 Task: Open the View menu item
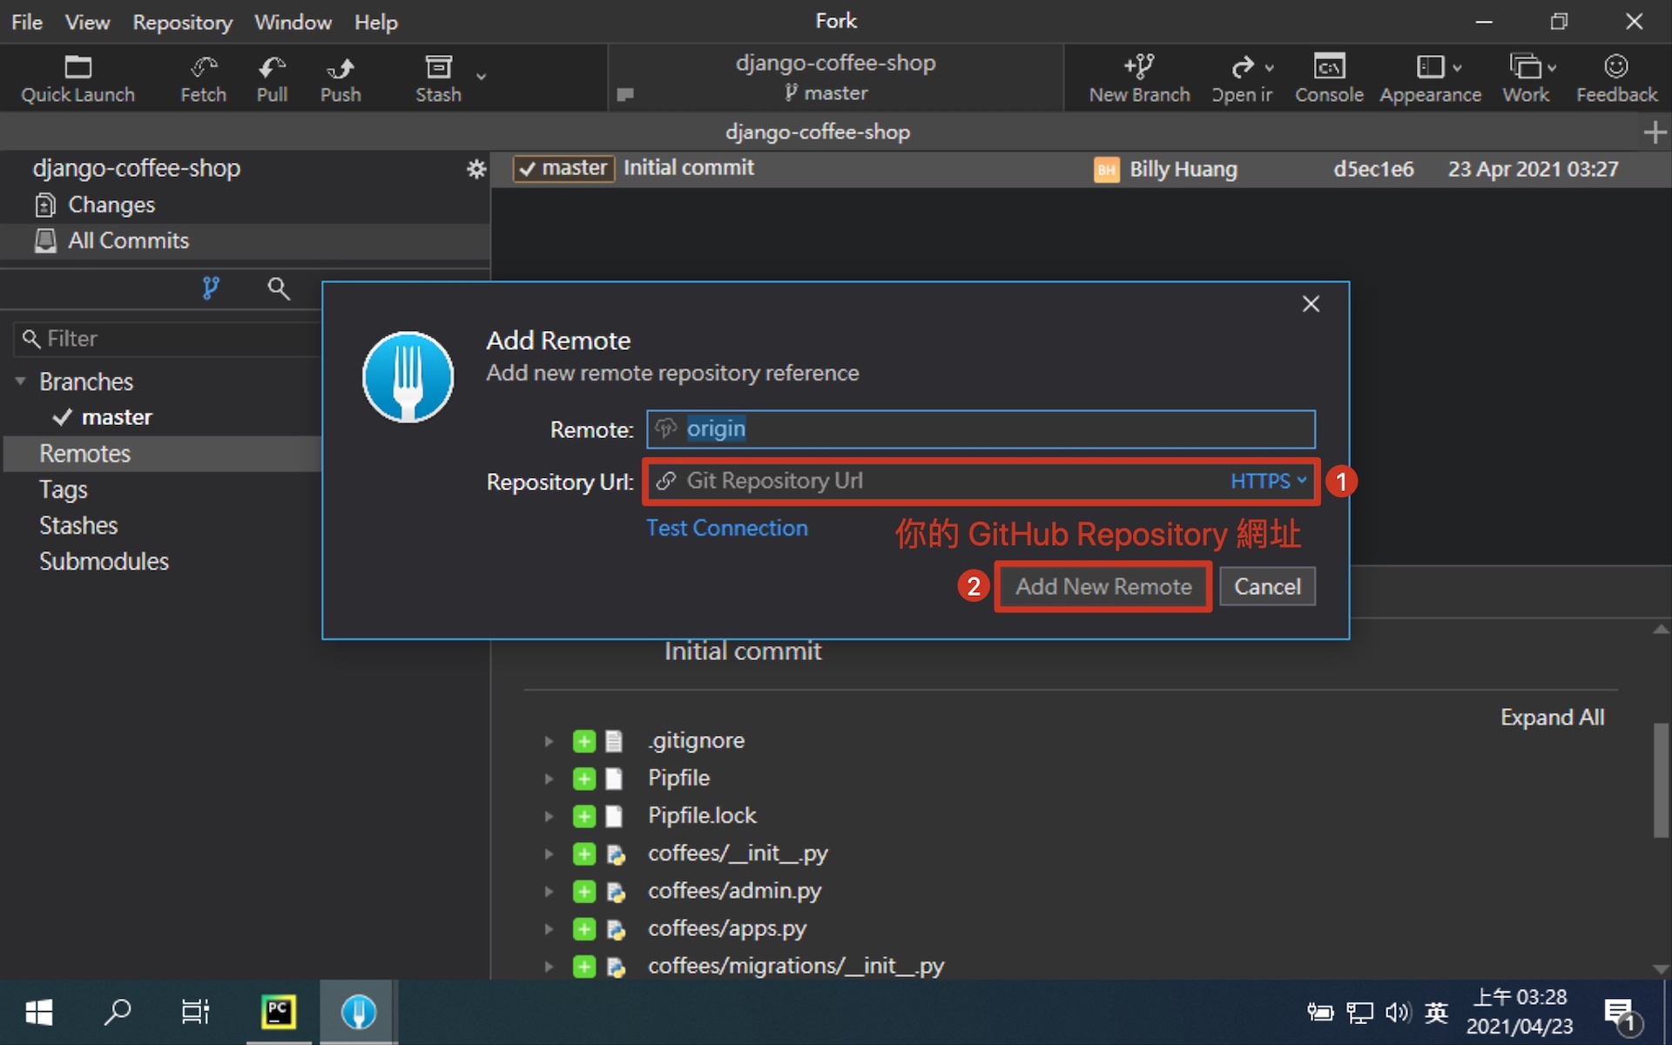(x=88, y=21)
